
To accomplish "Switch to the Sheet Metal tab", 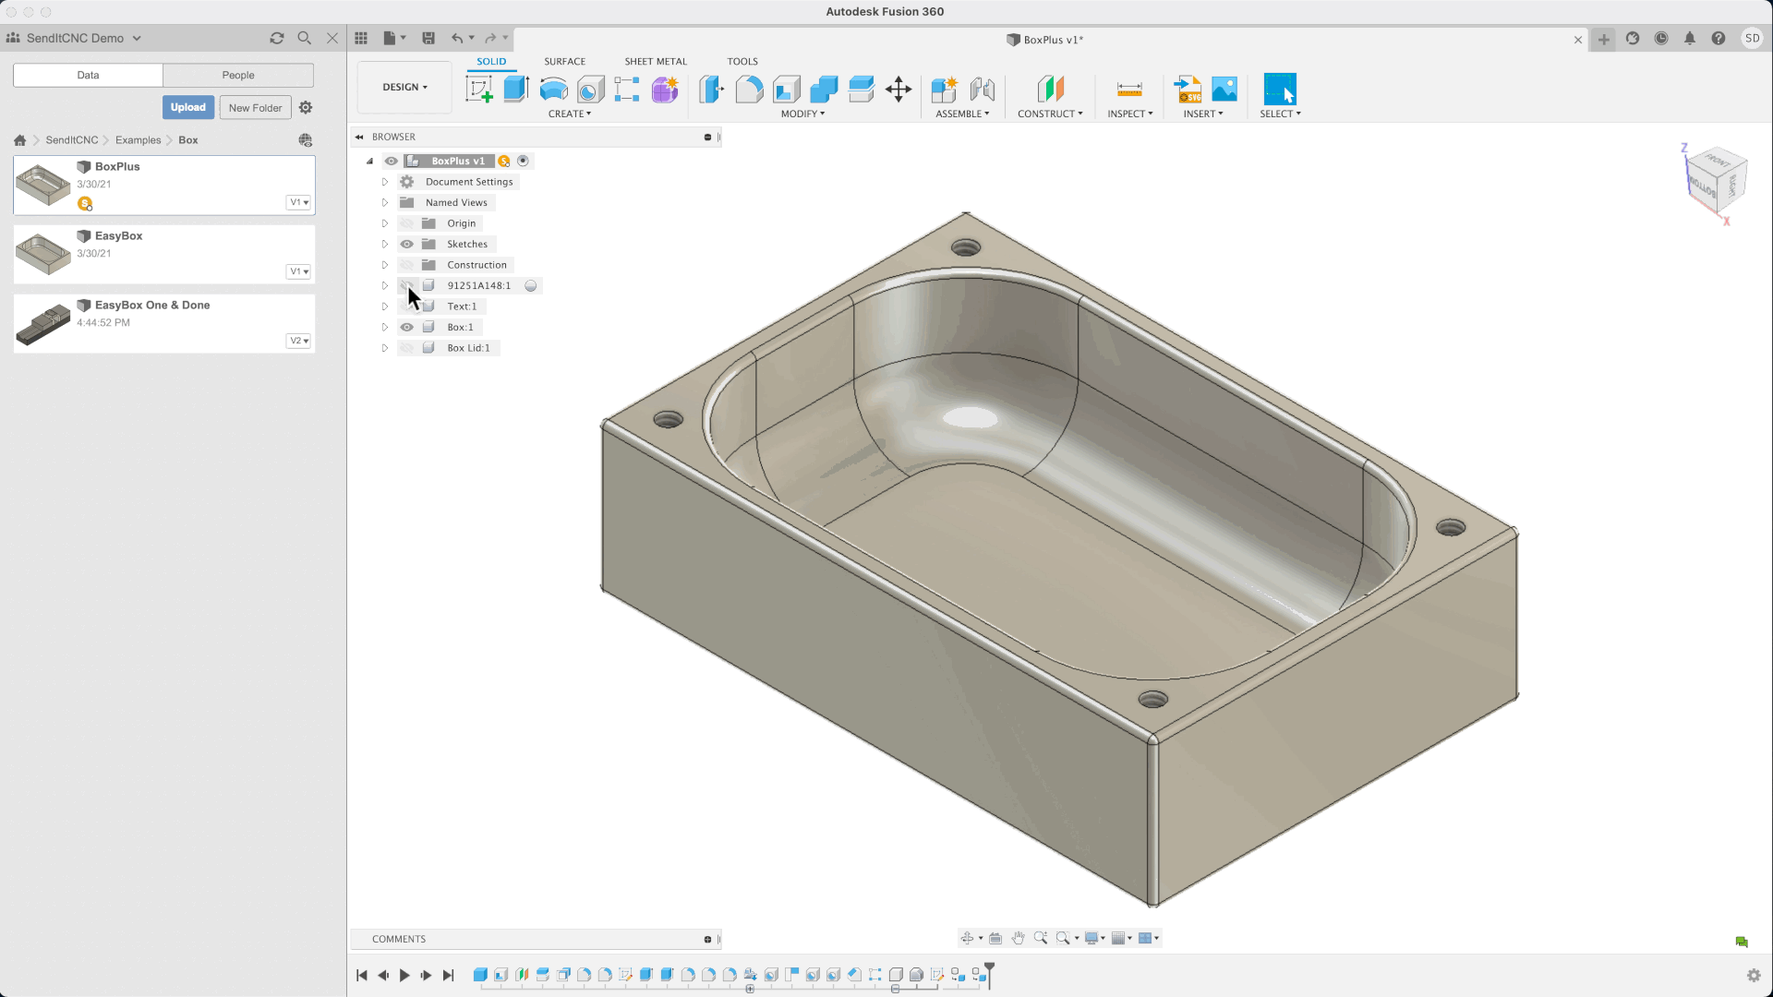I will pos(655,61).
